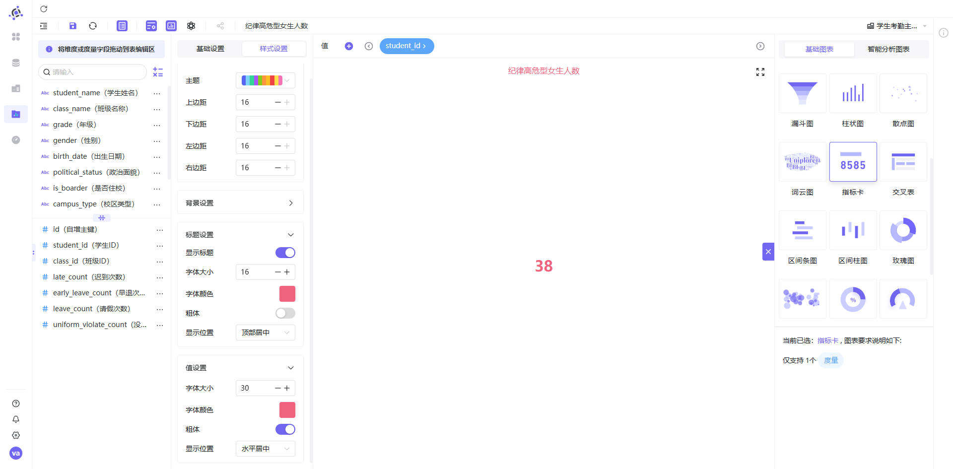Switch to the 智能分析图表 tab
Viewport: 953px width, 469px height.
[888, 49]
